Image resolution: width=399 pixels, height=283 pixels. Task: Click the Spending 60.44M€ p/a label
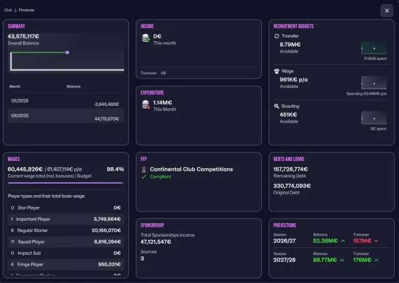(x=366, y=94)
